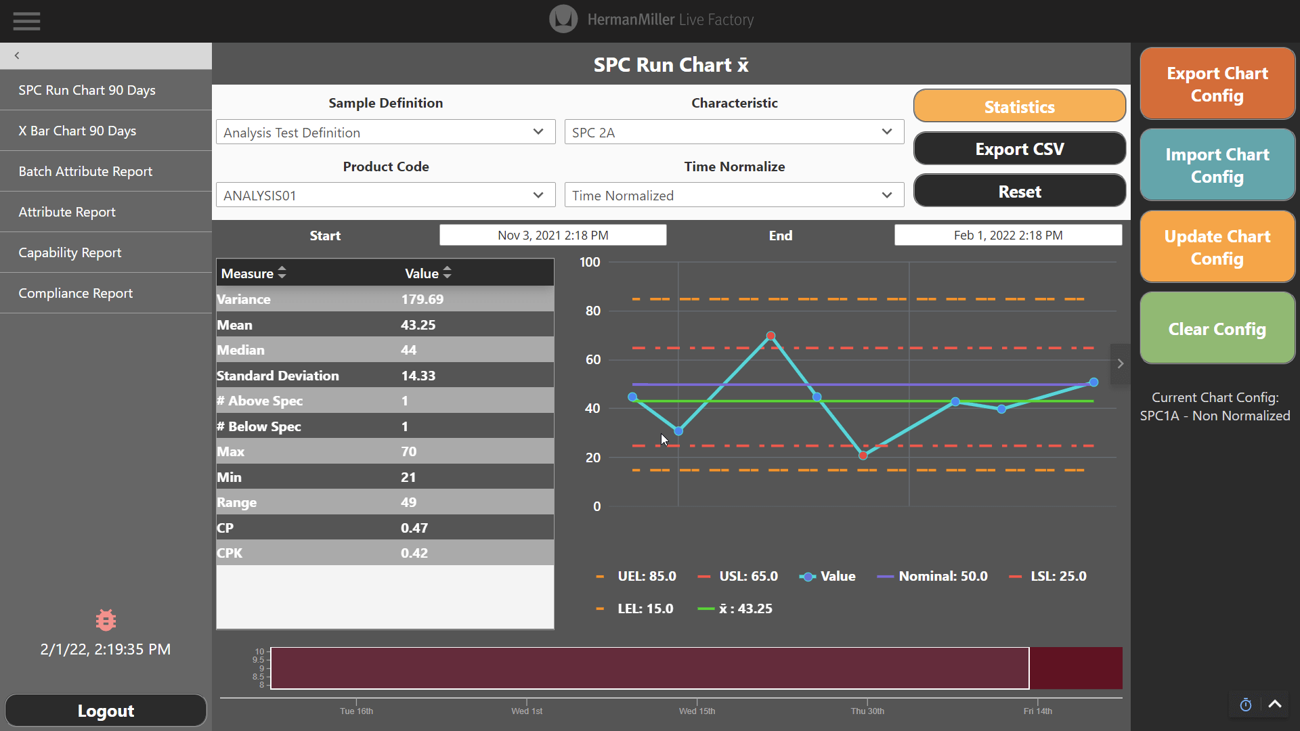Image resolution: width=1300 pixels, height=731 pixels.
Task: Collapse sidebar with back arrow
Action: click(x=17, y=56)
